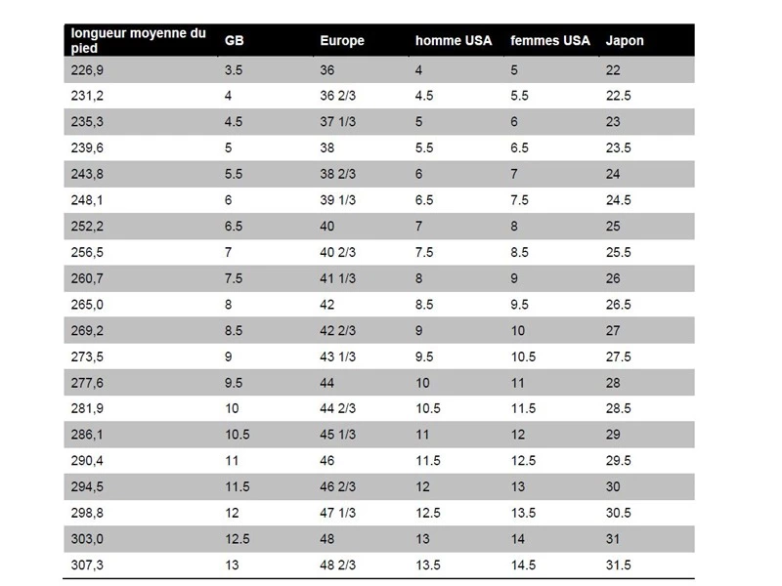This screenshot has height=586, width=782.
Task: Click the 'longueur moyenne du pied' column header
Action: point(139,40)
